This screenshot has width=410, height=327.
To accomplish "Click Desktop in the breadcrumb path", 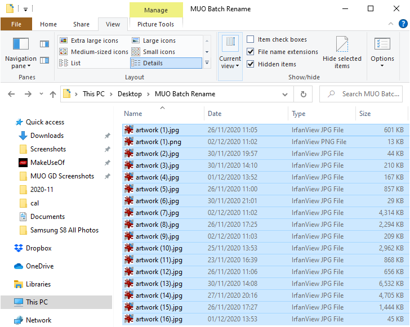I will point(130,94).
